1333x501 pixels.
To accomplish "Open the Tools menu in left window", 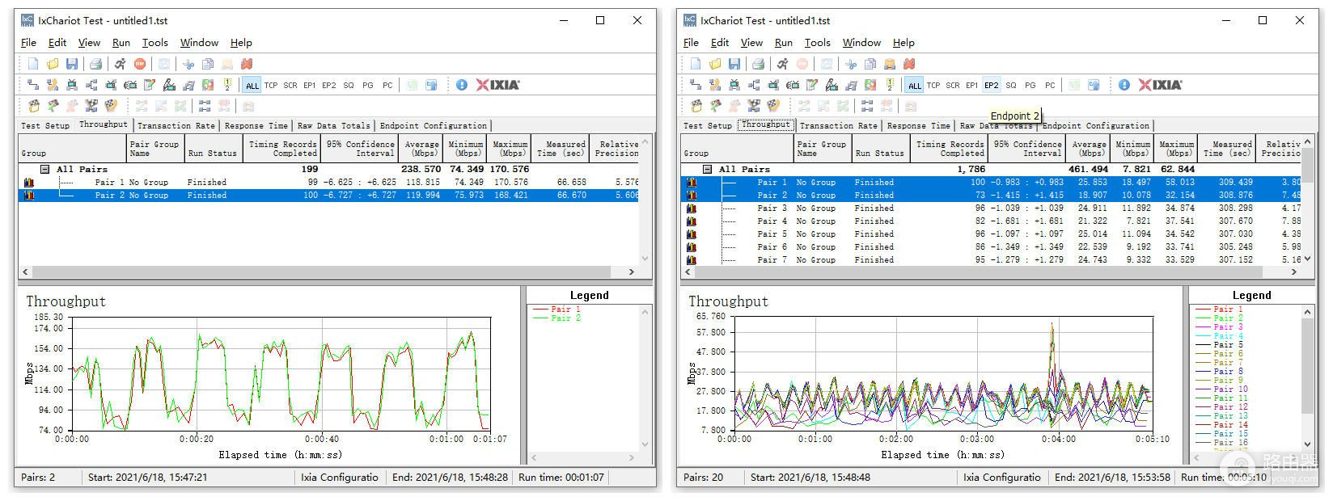I will (154, 43).
